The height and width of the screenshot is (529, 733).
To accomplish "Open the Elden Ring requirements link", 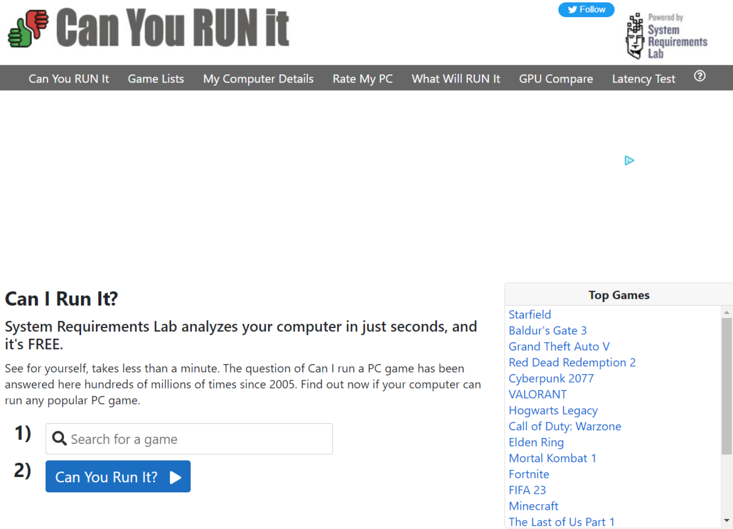I will [536, 442].
